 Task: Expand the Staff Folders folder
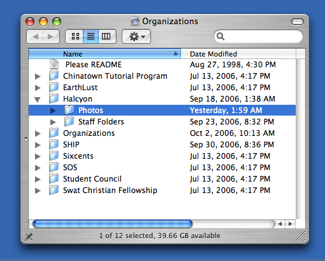(x=53, y=122)
